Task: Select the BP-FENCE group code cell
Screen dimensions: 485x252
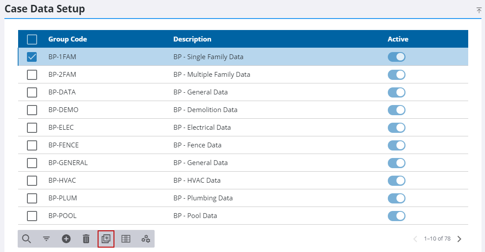Action: (64, 145)
